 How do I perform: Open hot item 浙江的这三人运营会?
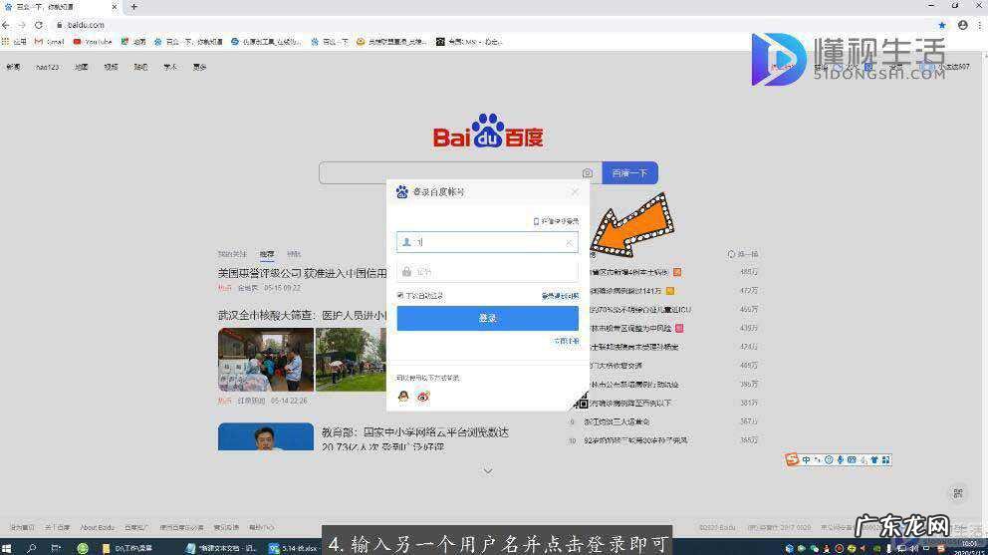pos(617,421)
